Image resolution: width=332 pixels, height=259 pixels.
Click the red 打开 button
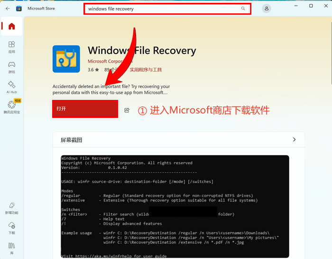tap(85, 109)
